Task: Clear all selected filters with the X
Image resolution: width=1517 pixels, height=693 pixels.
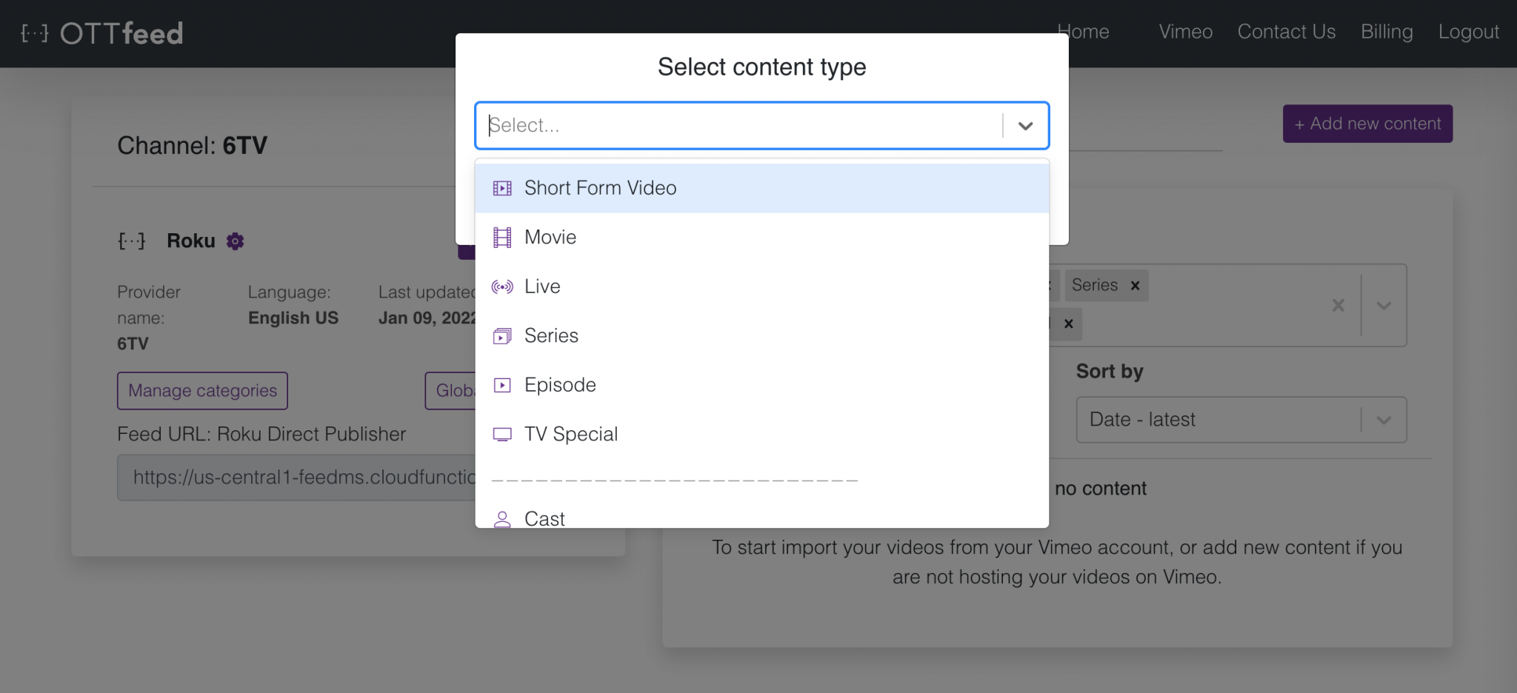Action: (x=1338, y=304)
